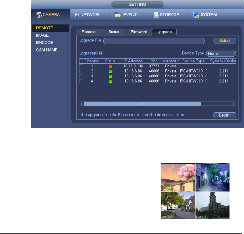Switch to the Remote tab
This screenshot has height=234, width=244.
tap(89, 32)
